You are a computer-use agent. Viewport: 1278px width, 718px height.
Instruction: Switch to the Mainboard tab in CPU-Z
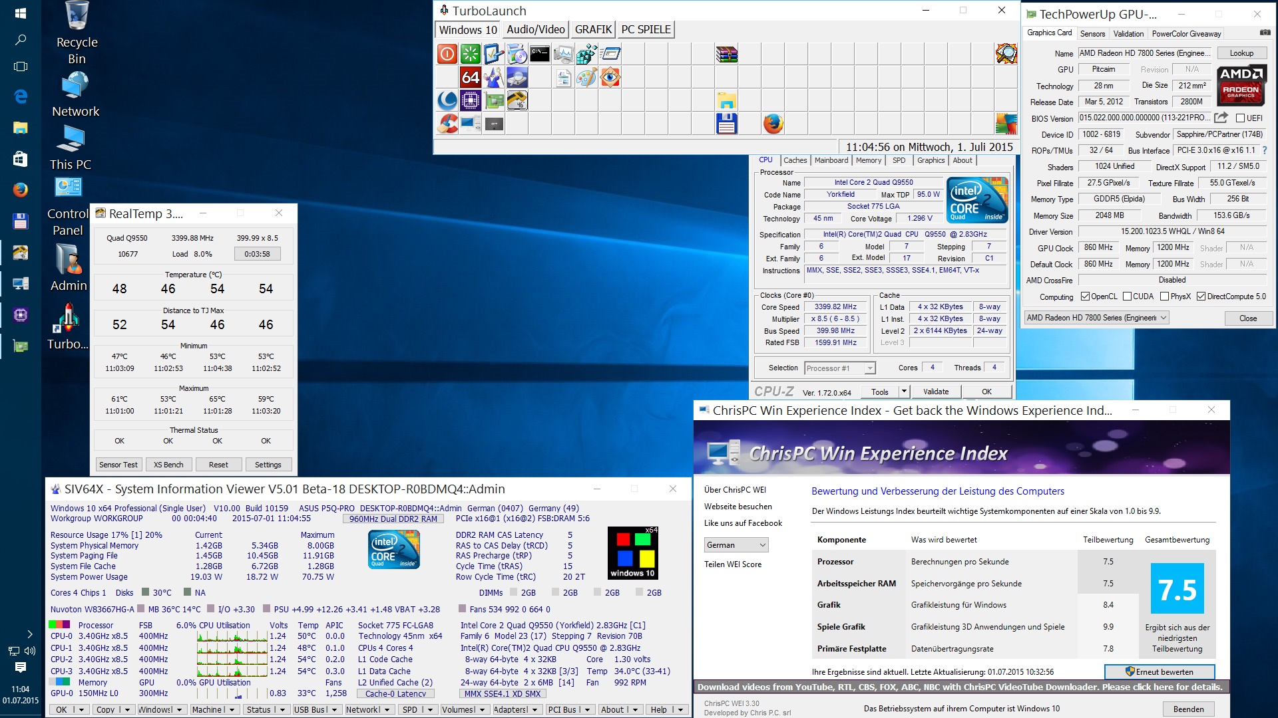coord(831,160)
